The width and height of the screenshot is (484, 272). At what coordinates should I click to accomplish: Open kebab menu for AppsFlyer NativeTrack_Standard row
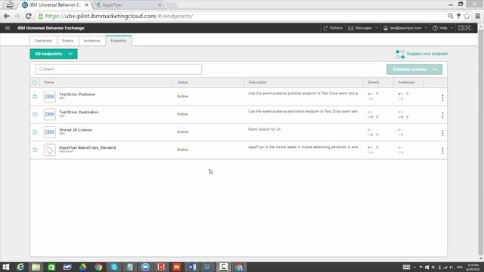[442, 151]
